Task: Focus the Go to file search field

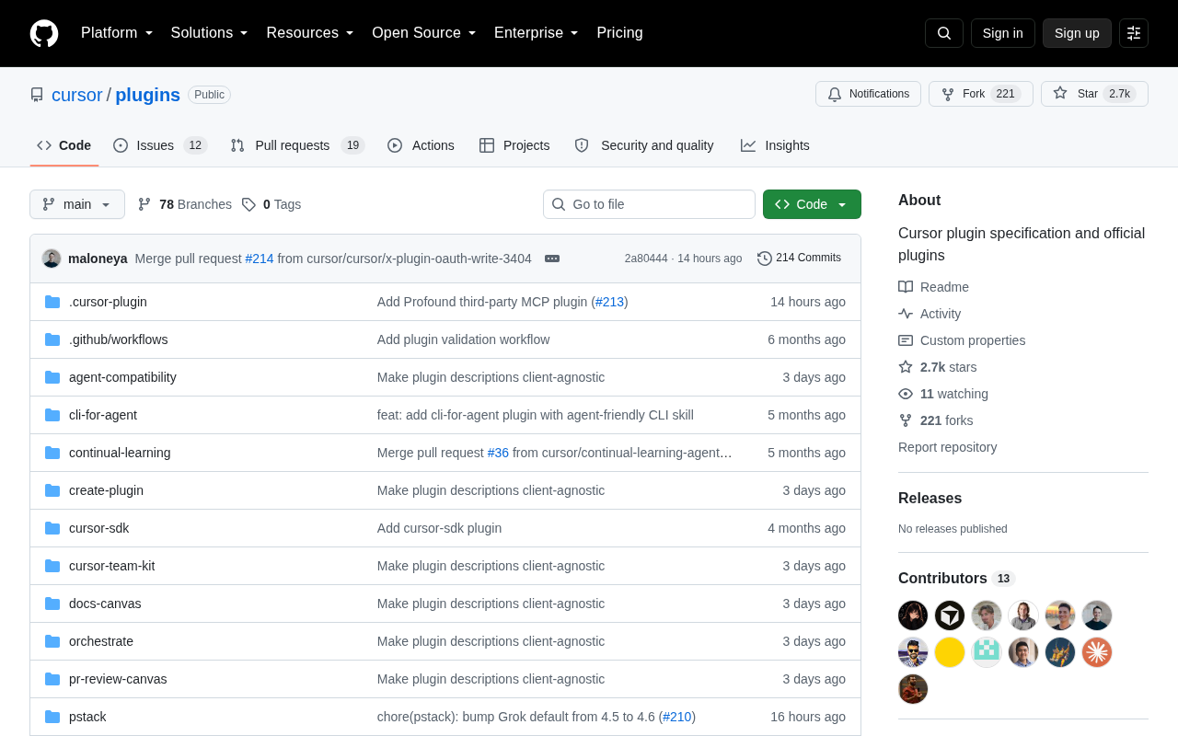Action: click(x=649, y=204)
